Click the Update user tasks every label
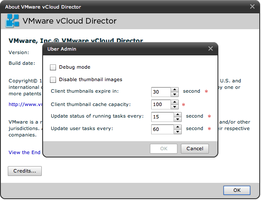 pos(82,128)
